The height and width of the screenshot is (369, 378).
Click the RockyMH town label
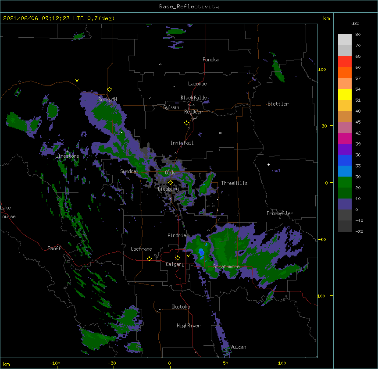point(107,99)
